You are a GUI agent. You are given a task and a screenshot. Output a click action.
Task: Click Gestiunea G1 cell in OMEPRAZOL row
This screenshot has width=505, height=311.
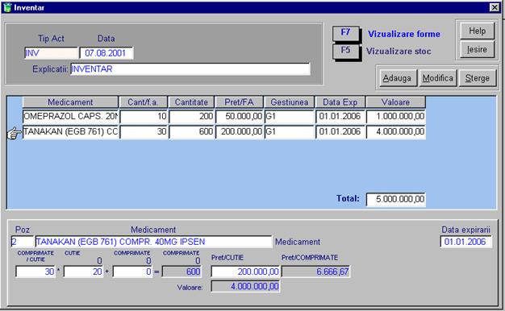(x=290, y=116)
